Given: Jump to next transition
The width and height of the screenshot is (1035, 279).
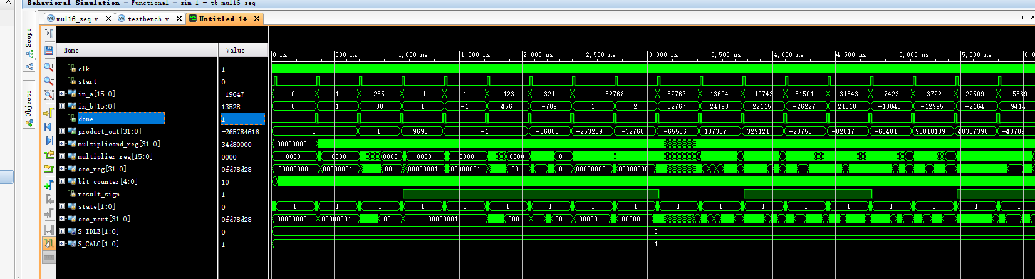Looking at the screenshot, I should coord(49,168).
